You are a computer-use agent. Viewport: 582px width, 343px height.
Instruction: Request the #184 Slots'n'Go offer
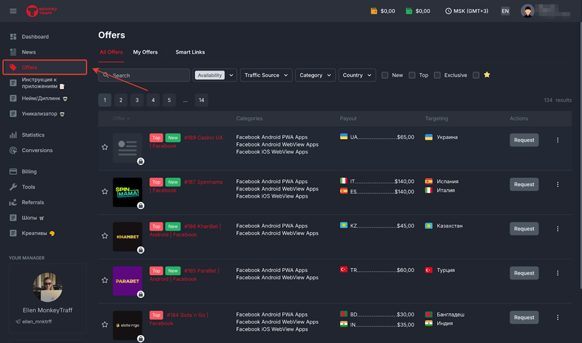[x=524, y=318]
